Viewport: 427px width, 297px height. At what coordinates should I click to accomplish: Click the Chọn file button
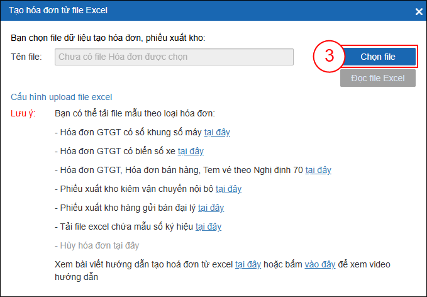point(378,57)
